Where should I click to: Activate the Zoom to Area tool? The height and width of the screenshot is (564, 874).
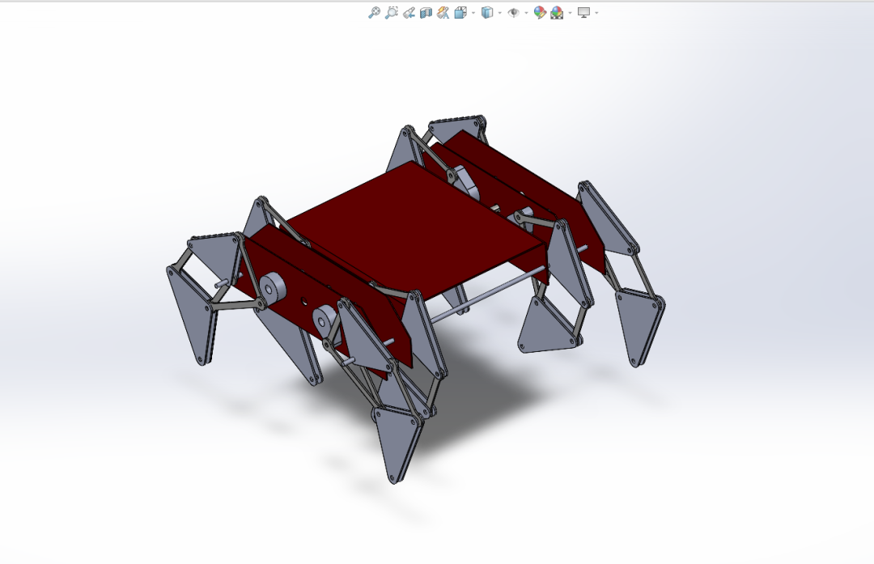(x=392, y=12)
